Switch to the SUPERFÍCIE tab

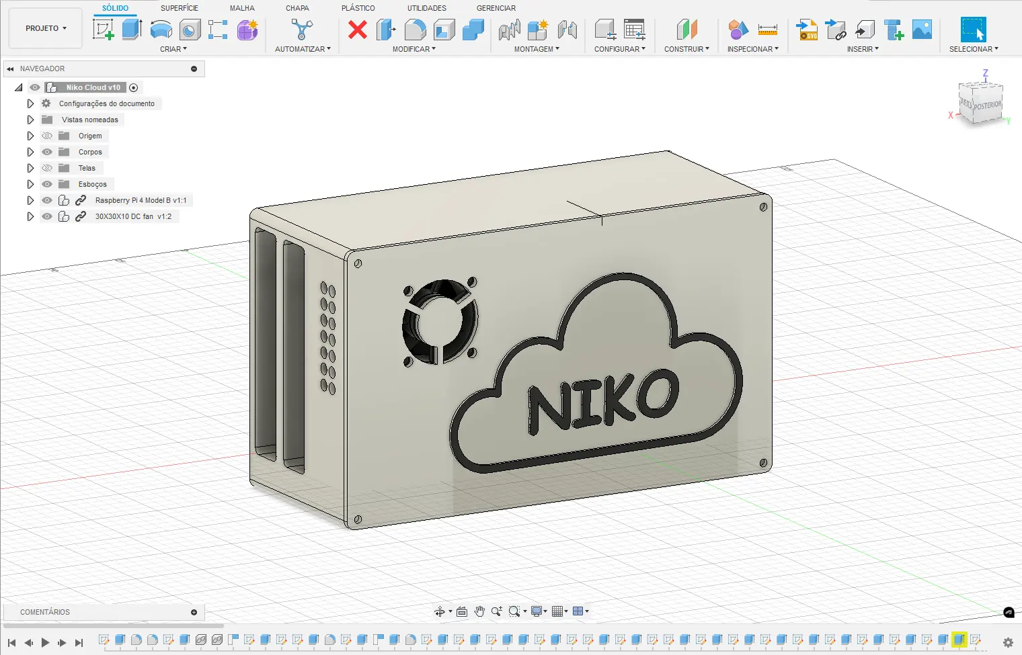[x=179, y=8]
